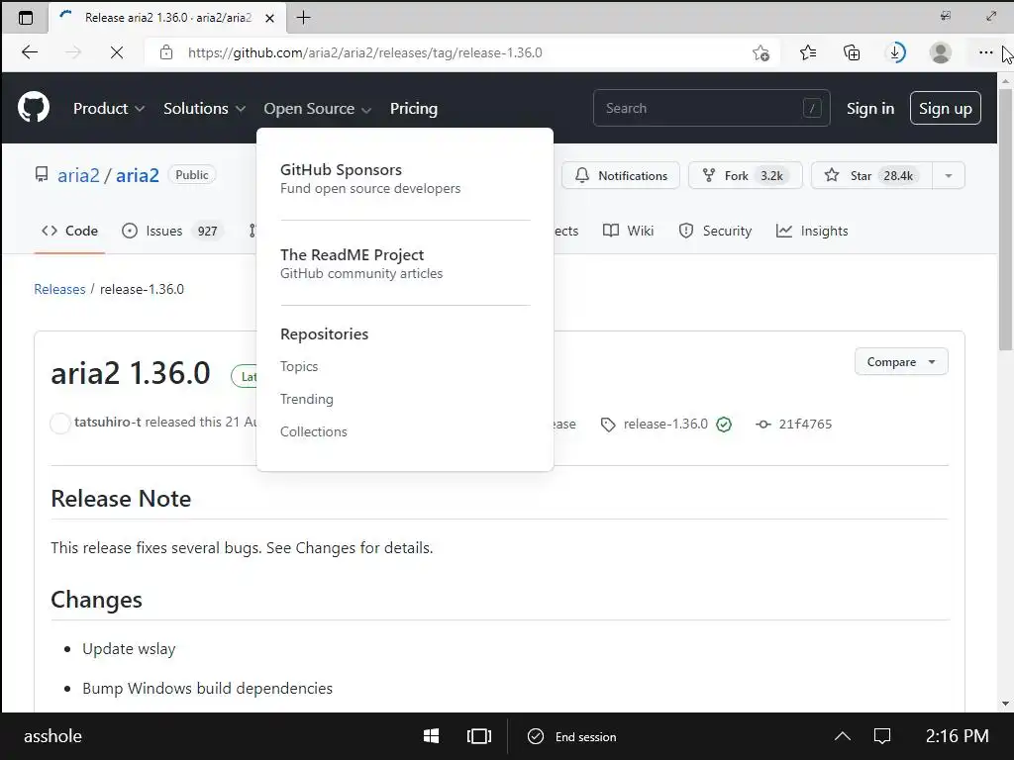Viewport: 1014px width, 760px height.
Task: Open the aria2 repository name link
Action: [x=137, y=175]
